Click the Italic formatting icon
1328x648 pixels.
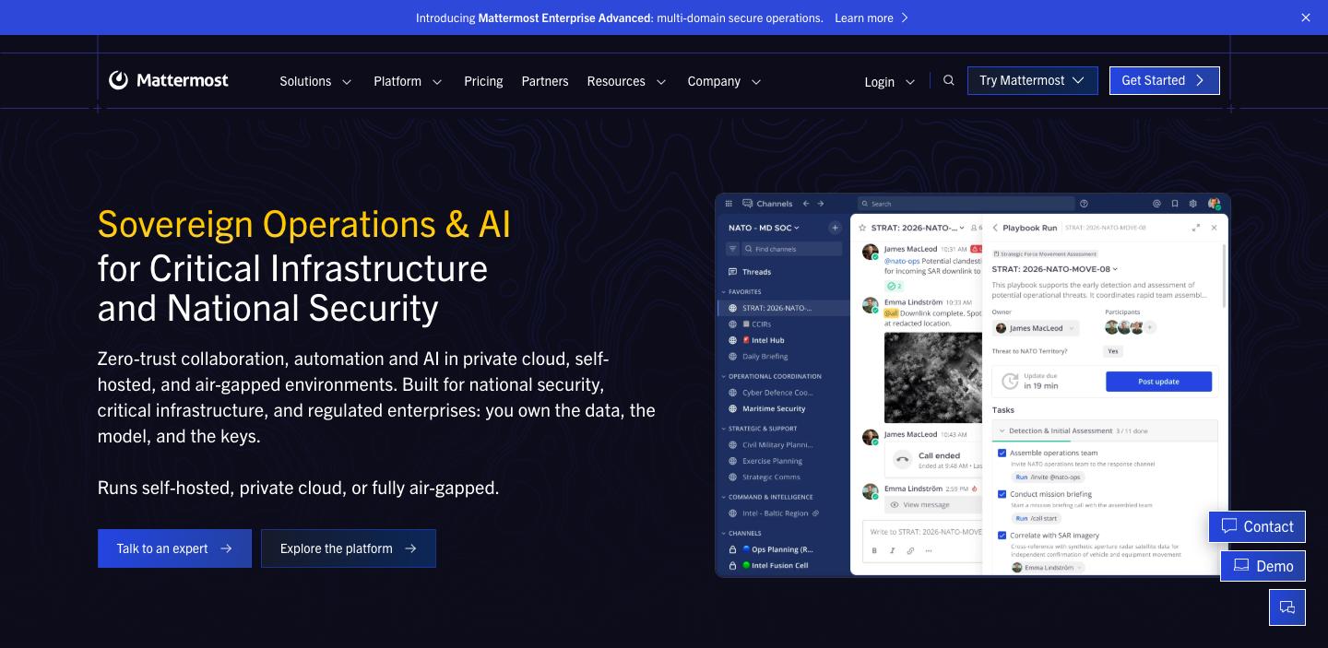pyautogui.click(x=892, y=550)
